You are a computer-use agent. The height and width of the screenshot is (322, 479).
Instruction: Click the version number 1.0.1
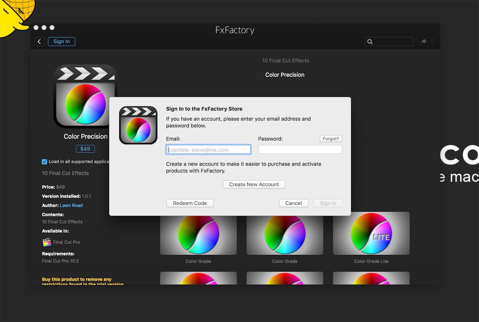[86, 197]
